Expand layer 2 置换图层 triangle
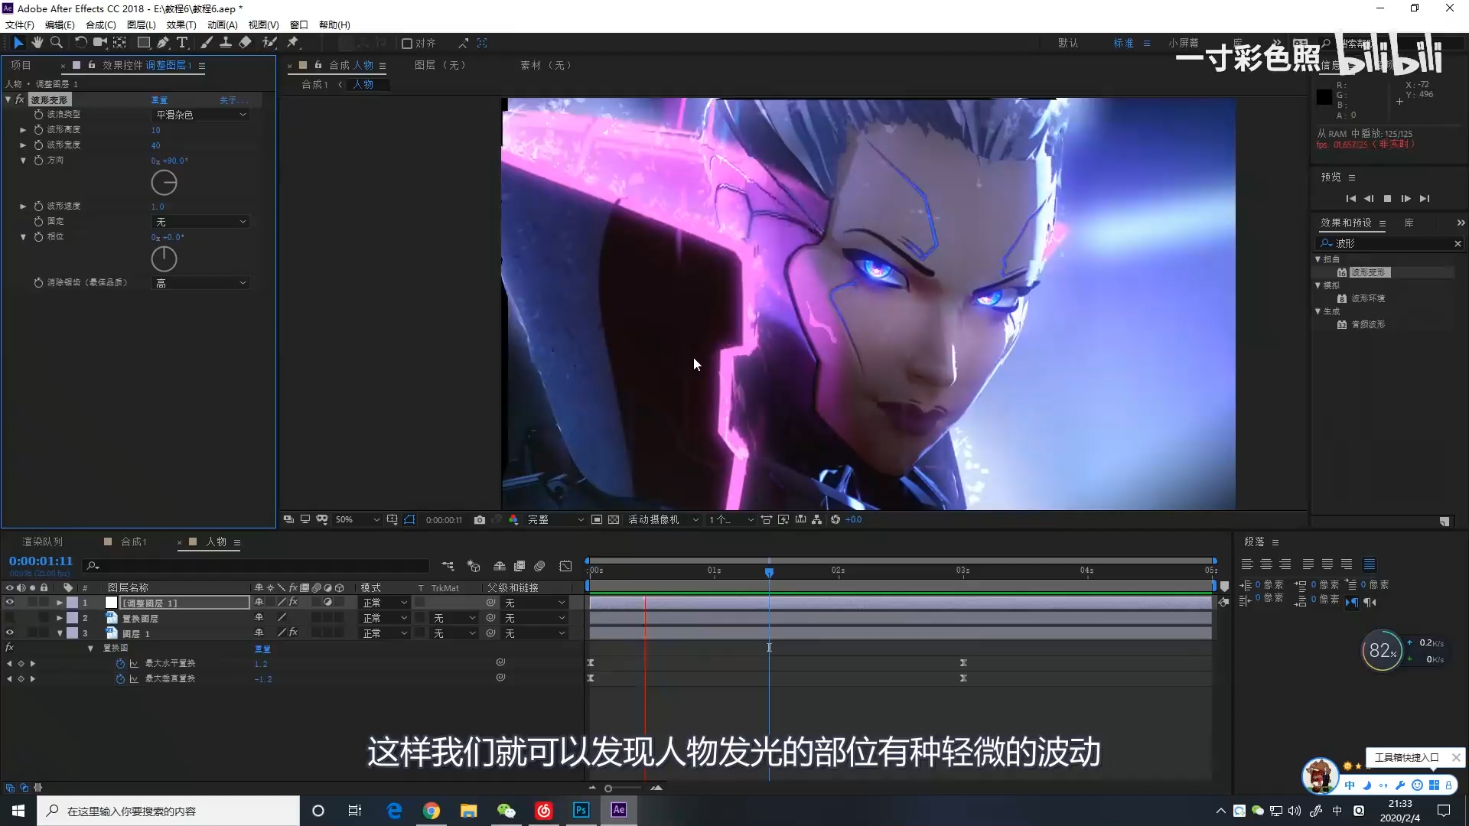Image resolution: width=1469 pixels, height=826 pixels. coord(60,618)
